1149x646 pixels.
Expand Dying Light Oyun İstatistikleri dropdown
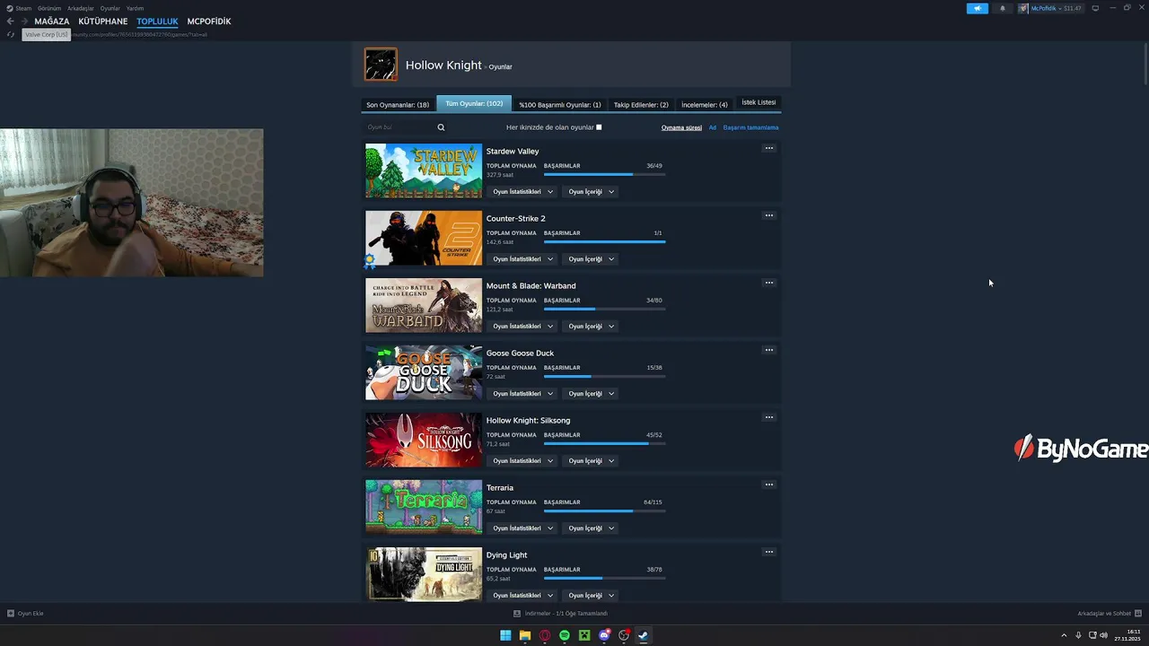click(523, 595)
